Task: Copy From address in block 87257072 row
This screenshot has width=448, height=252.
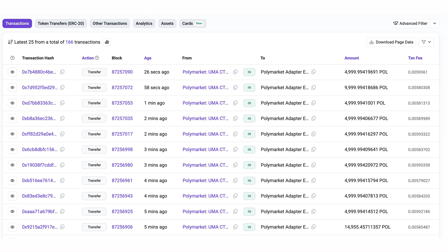Action: tap(235, 87)
